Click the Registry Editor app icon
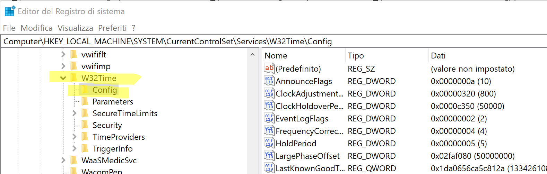Image resolution: width=547 pixels, height=174 pixels. click(x=10, y=11)
